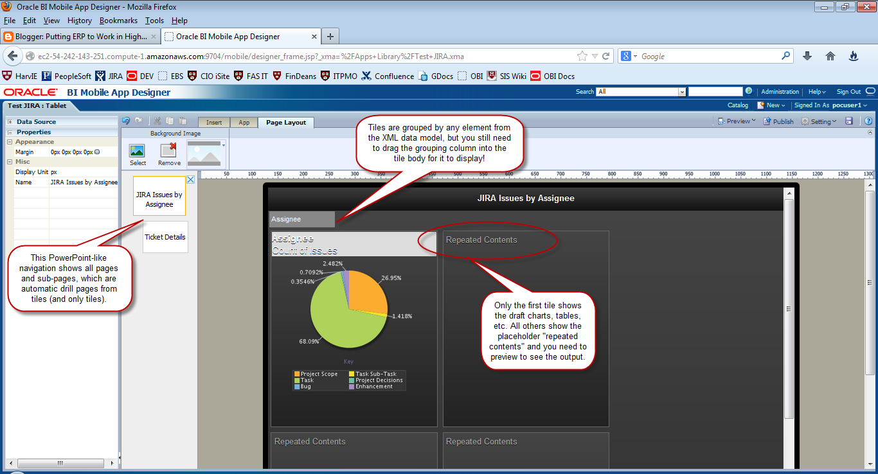878x474 pixels.
Task: Open a new browser tab with plus button
Action: 330,37
